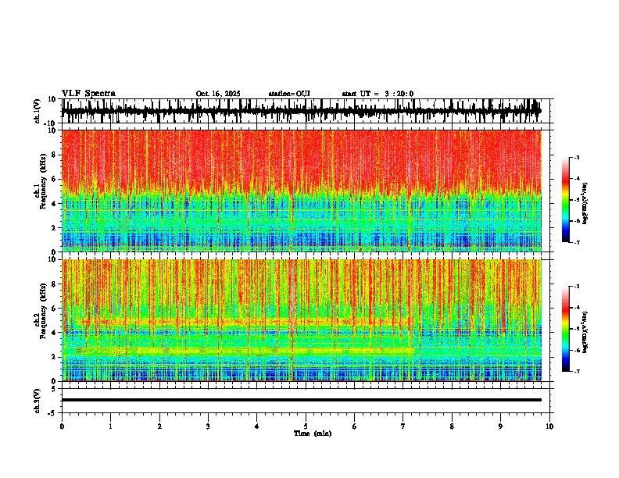
Task: Click the ch.1 spectrogram color scale bar
Action: pyautogui.click(x=566, y=200)
